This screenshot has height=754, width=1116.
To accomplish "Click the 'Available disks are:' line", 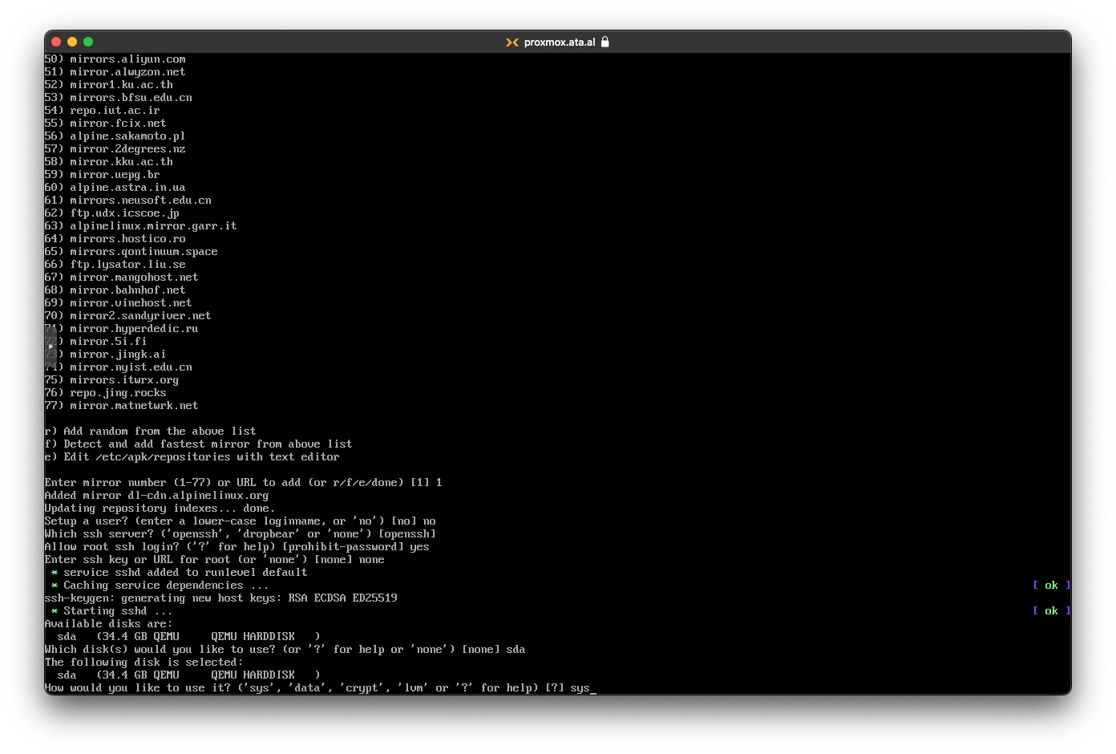I will tap(109, 624).
